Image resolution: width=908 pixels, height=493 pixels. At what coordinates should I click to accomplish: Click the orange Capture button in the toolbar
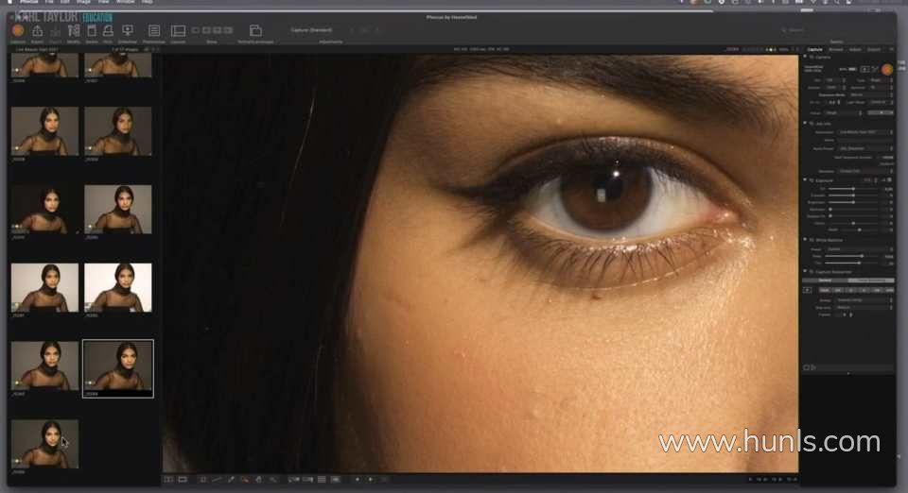18,30
